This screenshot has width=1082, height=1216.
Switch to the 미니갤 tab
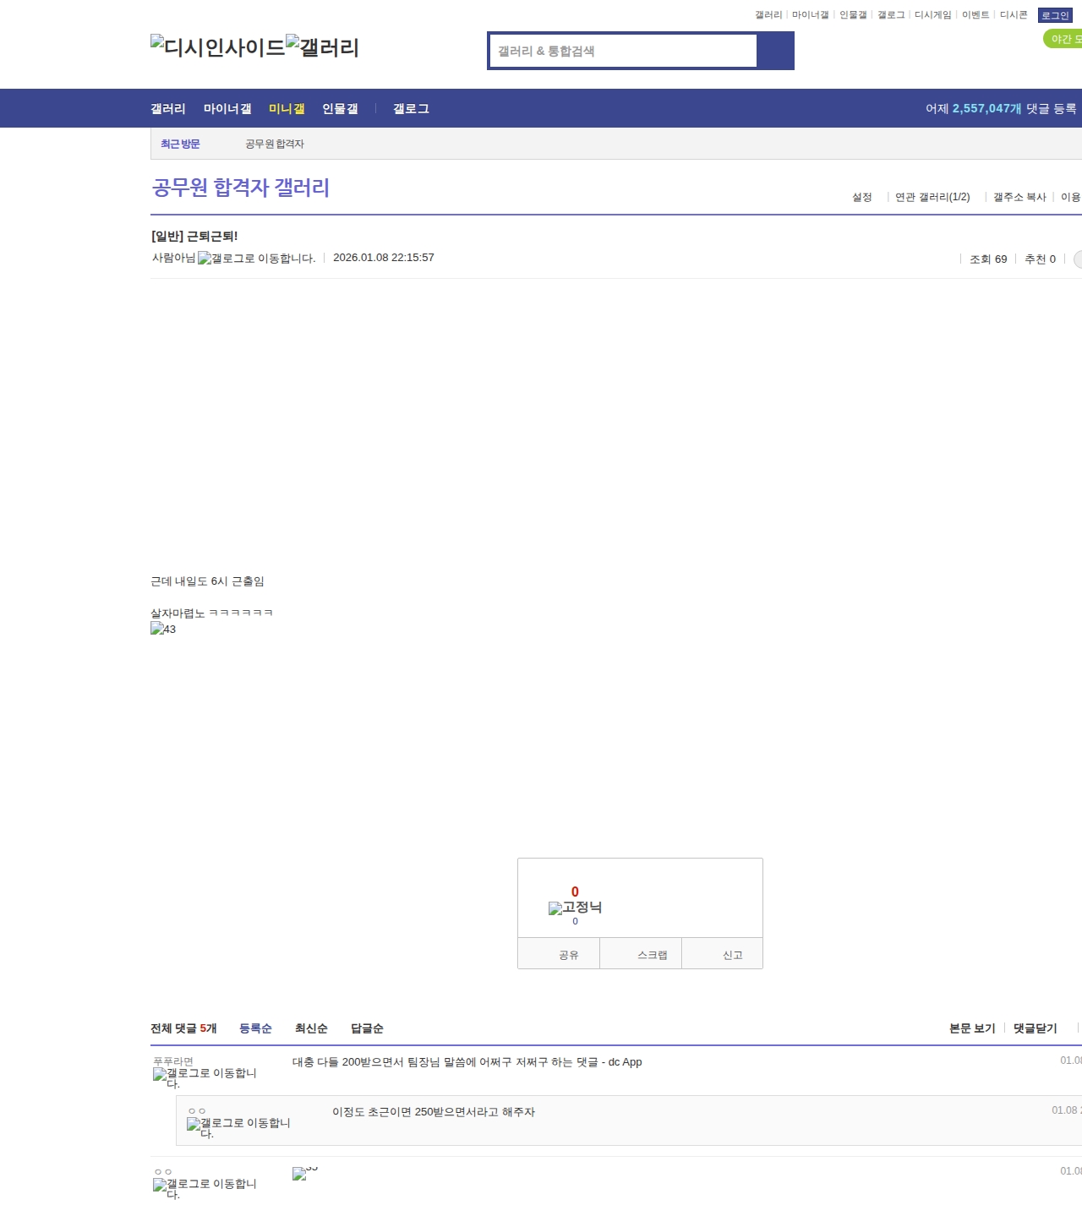pyautogui.click(x=287, y=109)
